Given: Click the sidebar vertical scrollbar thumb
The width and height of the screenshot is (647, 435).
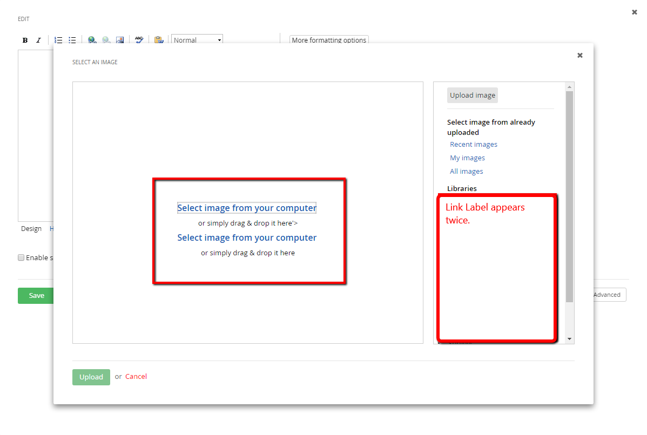Looking at the screenshot, I should click(x=569, y=196).
